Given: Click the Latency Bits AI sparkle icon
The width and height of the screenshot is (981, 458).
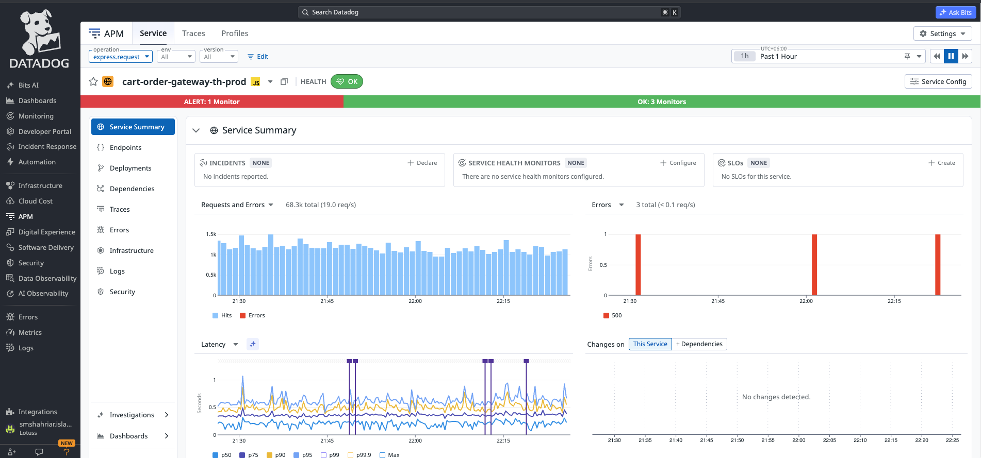Looking at the screenshot, I should tap(252, 344).
